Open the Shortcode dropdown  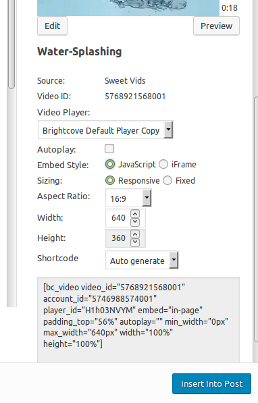coord(142,260)
